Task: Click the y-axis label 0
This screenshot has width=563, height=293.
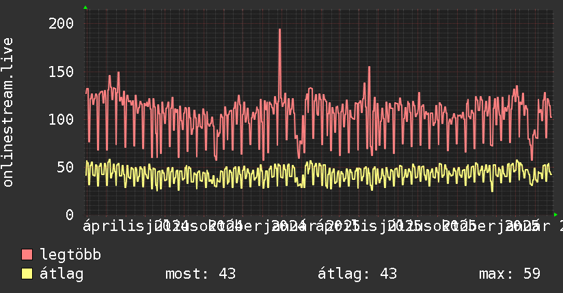Action: click(70, 215)
